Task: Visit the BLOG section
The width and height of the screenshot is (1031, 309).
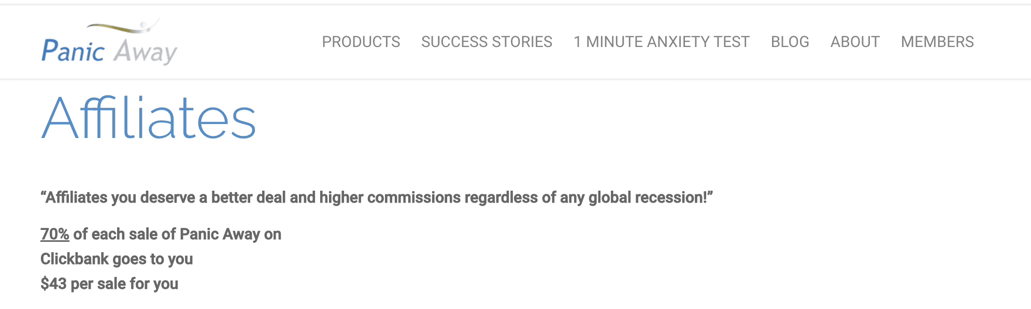Action: pos(790,42)
